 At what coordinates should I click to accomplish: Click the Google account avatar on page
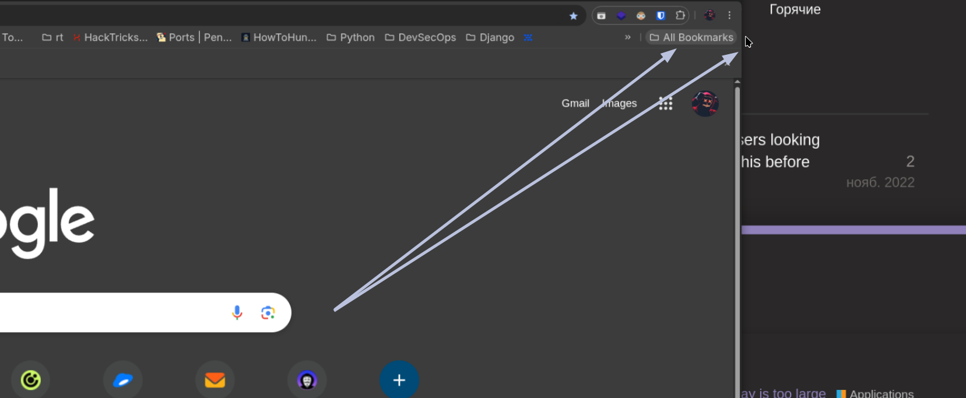click(705, 104)
